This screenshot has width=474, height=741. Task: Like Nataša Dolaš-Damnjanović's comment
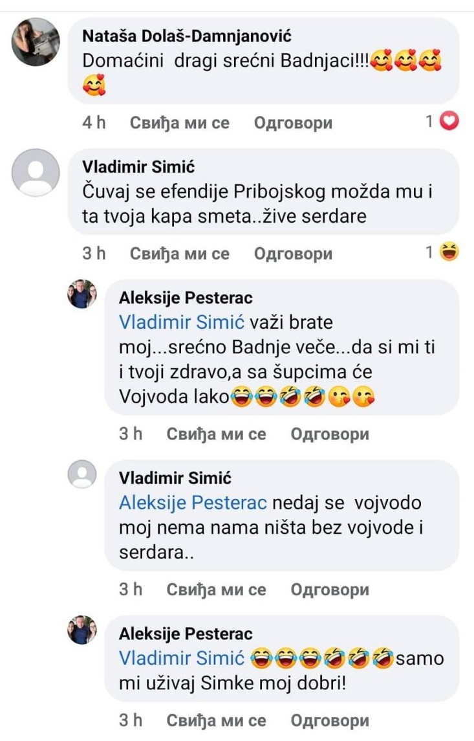pos(180,122)
